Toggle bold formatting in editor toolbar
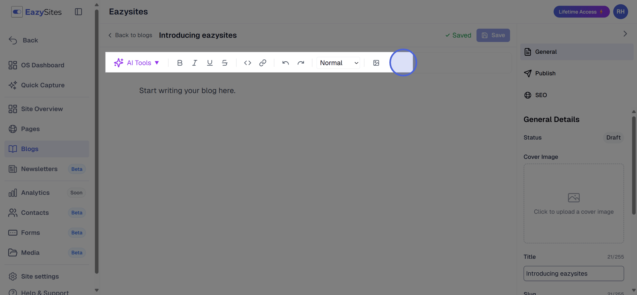Screen dimensions: 637x295 click(180, 63)
